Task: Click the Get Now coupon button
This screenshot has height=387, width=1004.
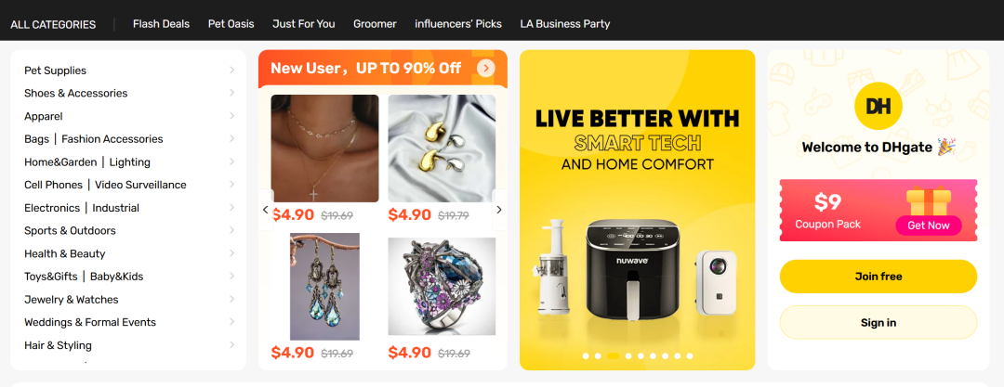Action: tap(929, 226)
